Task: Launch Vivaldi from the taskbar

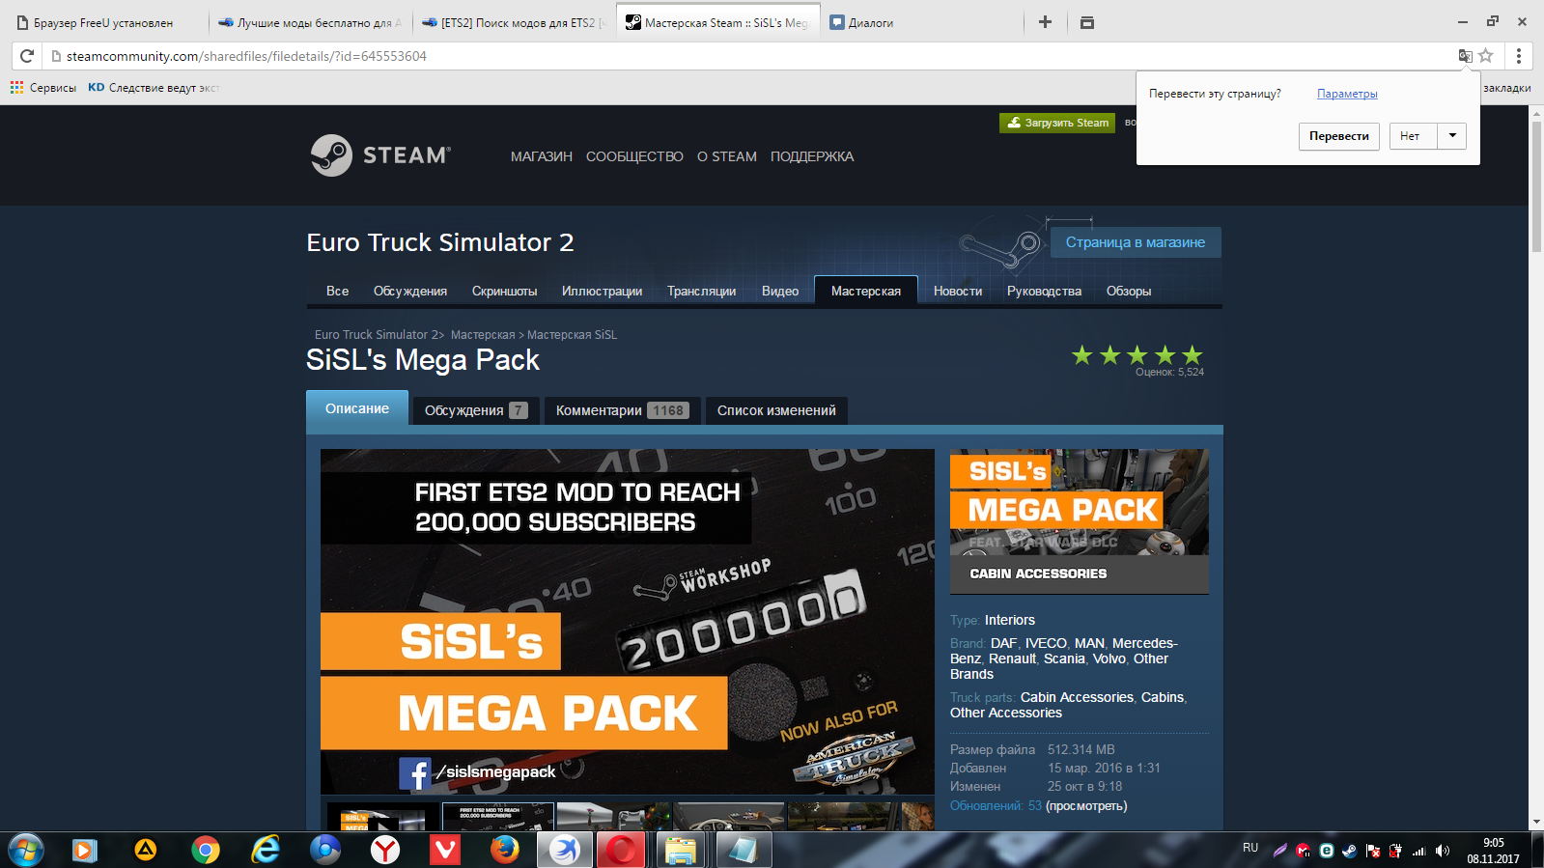Action: [445, 850]
